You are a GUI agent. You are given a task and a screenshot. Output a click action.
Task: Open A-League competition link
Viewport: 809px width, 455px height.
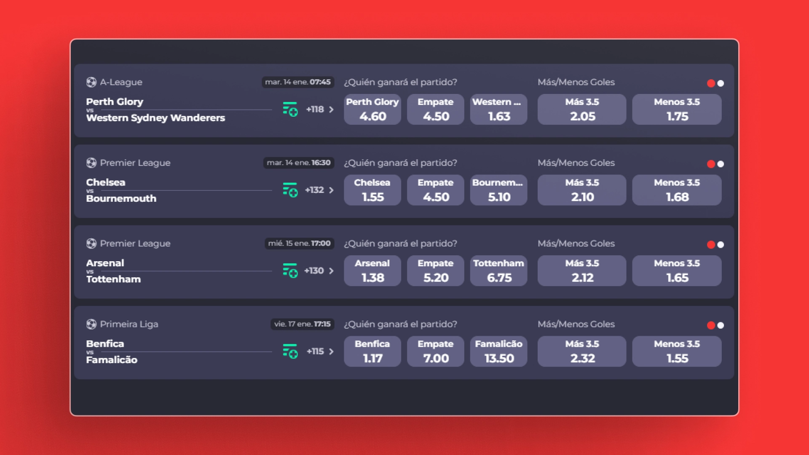[x=121, y=82]
